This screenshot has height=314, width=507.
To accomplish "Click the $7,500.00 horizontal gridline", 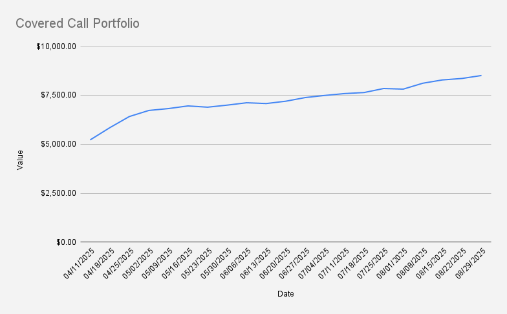I will tap(286, 96).
